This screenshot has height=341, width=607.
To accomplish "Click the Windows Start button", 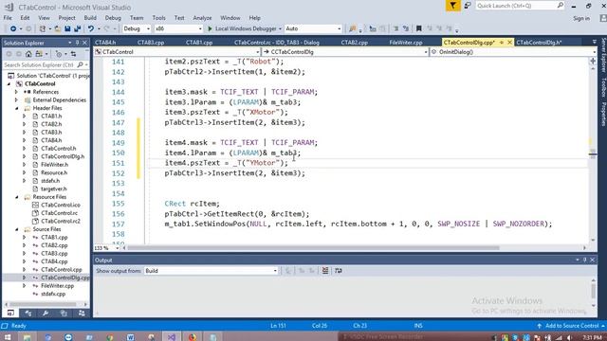I will (x=8, y=337).
